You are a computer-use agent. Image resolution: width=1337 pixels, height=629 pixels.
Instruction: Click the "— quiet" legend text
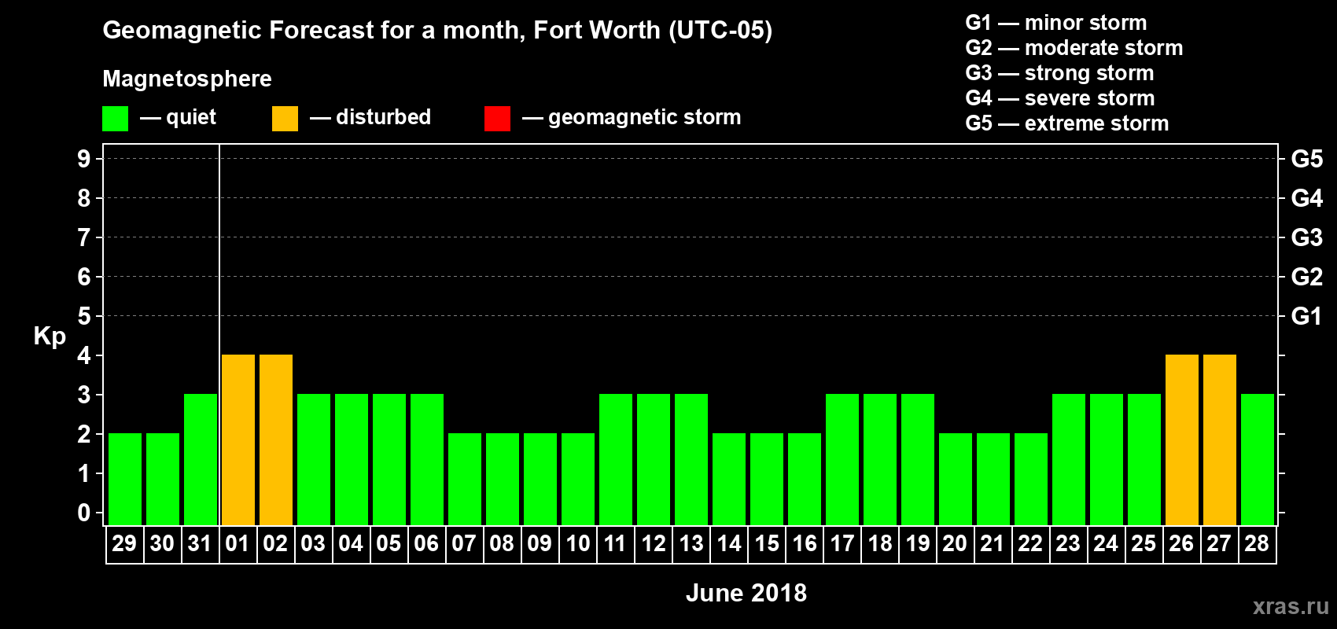(x=178, y=117)
